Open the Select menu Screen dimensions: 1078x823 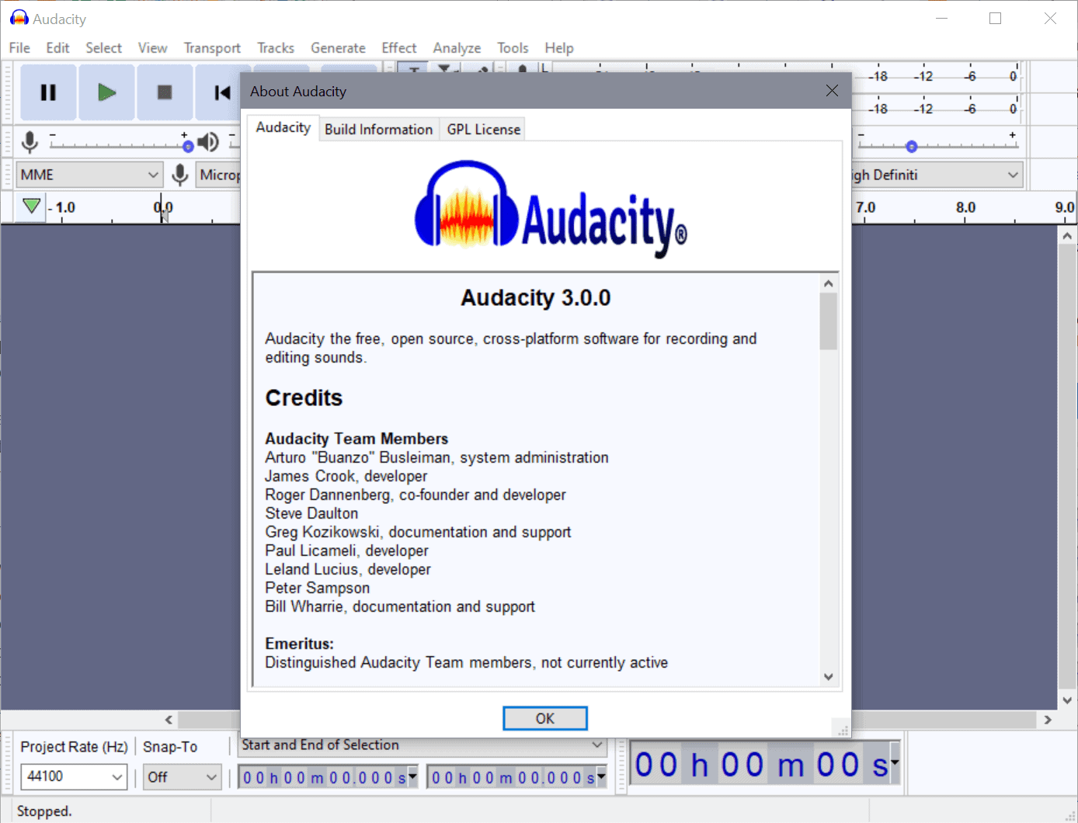pos(103,48)
